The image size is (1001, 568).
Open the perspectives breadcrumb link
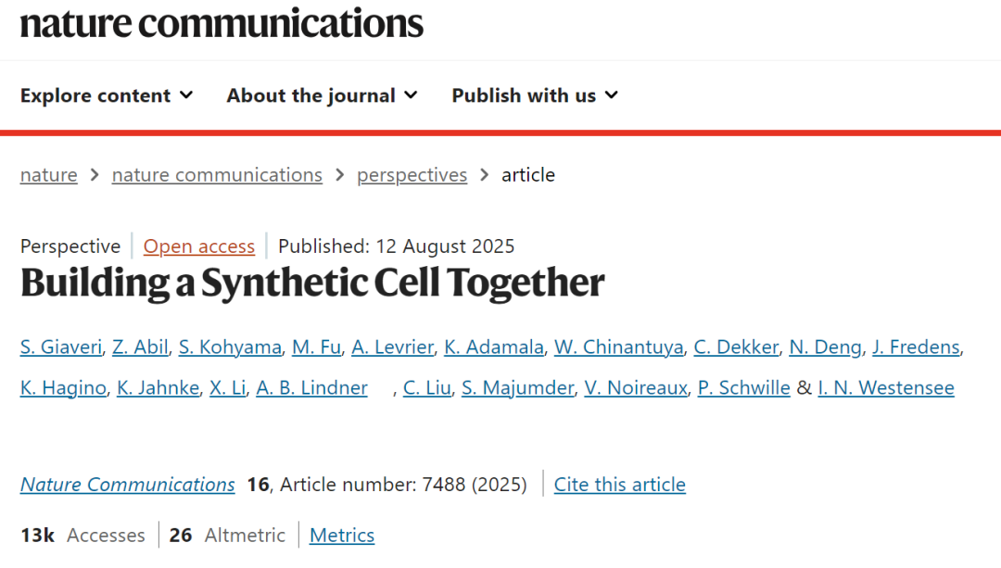pos(412,175)
